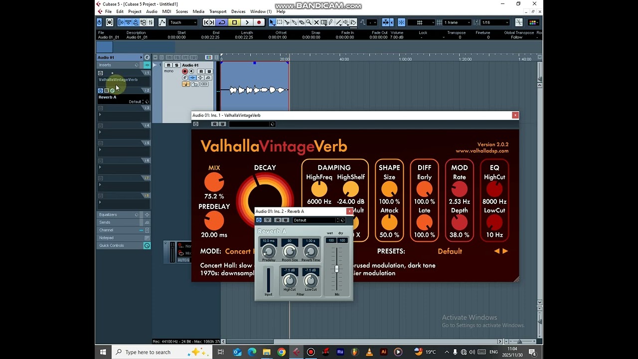Open the grid type dropdown showing 1 frame
Screen dimensions: 638x359
[x=457, y=22]
